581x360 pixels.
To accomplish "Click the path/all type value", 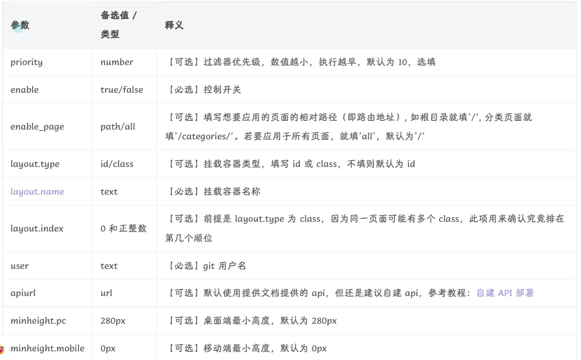I will click(118, 126).
